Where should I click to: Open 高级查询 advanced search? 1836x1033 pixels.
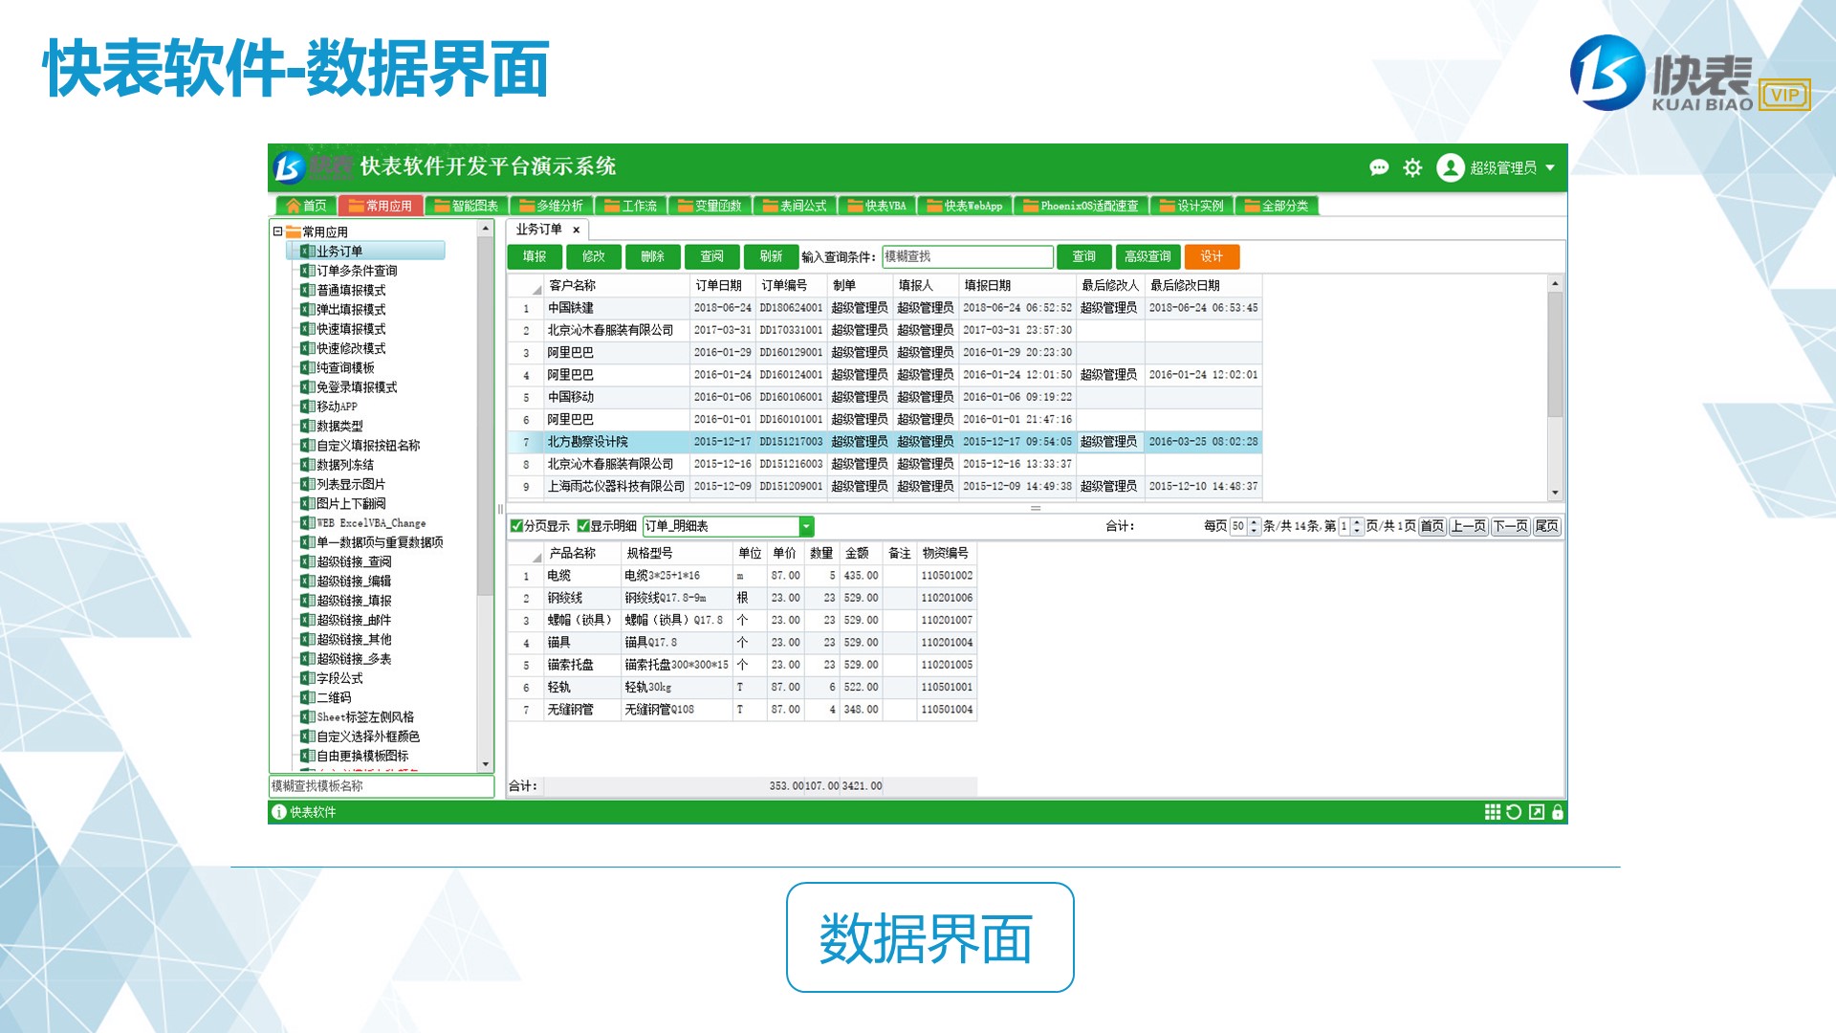[x=1147, y=256]
